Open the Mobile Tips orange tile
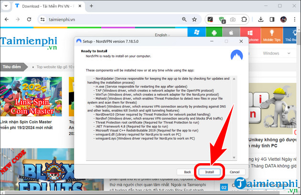301x195 pixels. point(272,35)
